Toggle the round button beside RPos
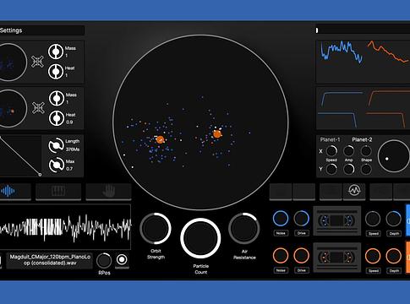The width and height of the screenshot is (410, 304). [x=122, y=259]
